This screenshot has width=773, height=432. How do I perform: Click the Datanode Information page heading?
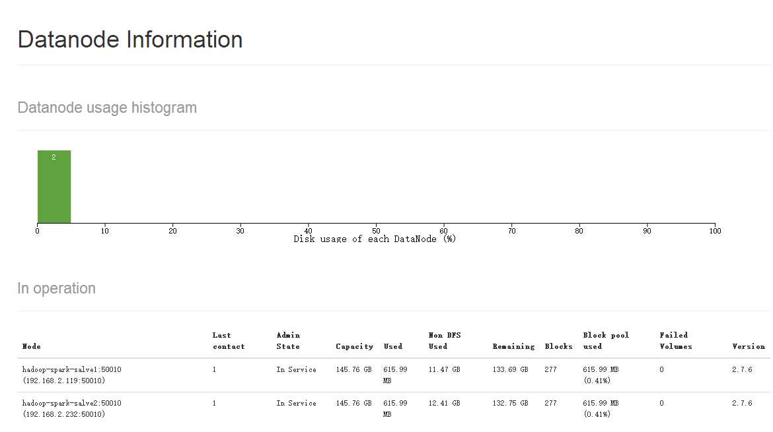click(130, 40)
